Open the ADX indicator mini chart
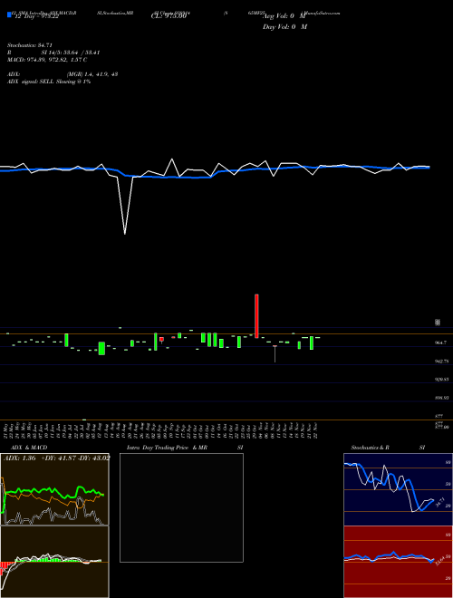Viewport: 453px width, 598px height. [x=54, y=489]
